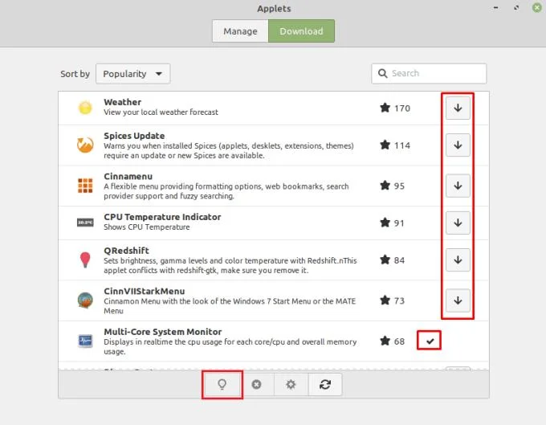Click the star icon beside 73
The width and height of the screenshot is (546, 425).
point(385,300)
